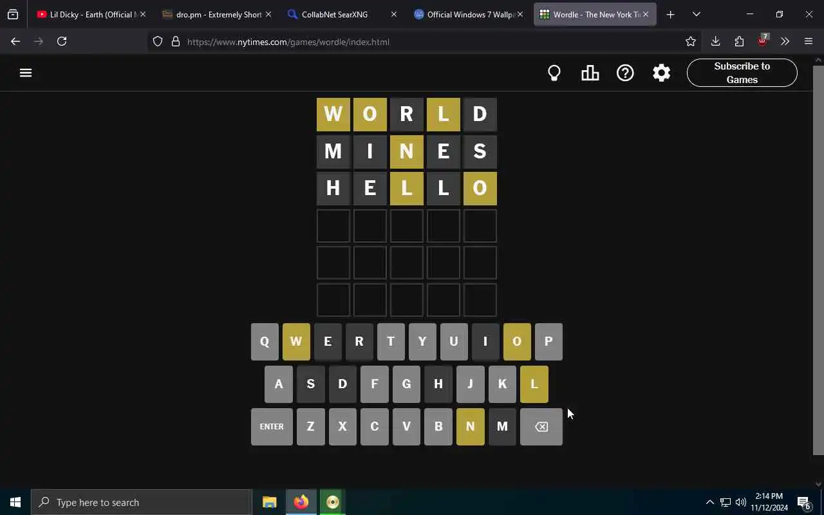Click the on-screen backspace key
The height and width of the screenshot is (515, 824).
point(541,426)
